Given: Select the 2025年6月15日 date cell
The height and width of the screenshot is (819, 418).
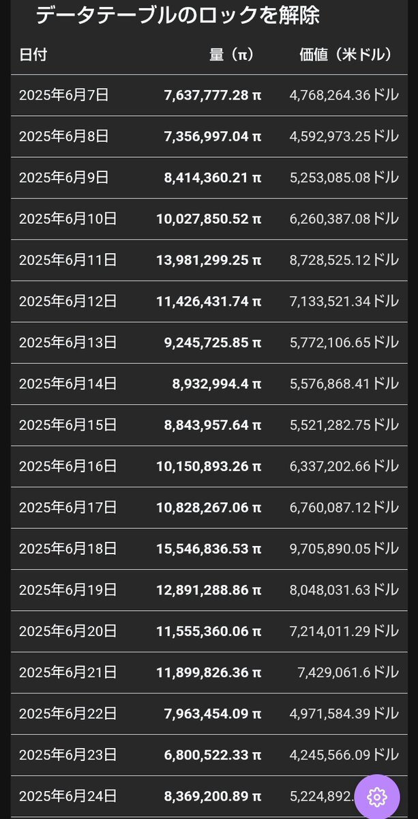Looking at the screenshot, I should tap(68, 425).
